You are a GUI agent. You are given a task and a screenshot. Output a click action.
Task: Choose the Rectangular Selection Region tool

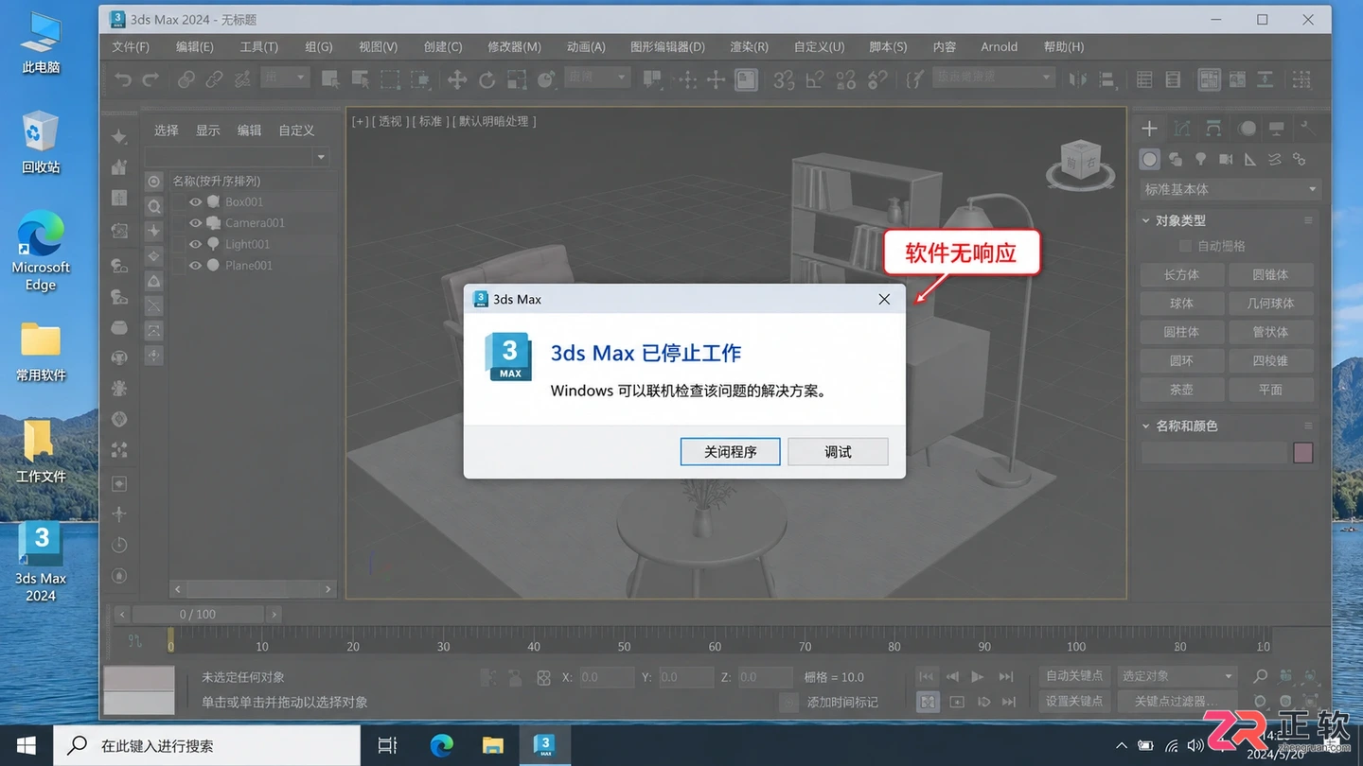[390, 79]
